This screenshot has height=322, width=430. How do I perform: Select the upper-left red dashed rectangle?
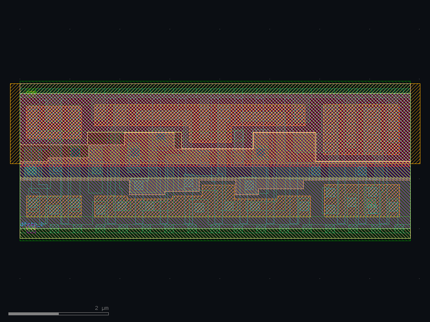pyautogui.click(x=54, y=122)
